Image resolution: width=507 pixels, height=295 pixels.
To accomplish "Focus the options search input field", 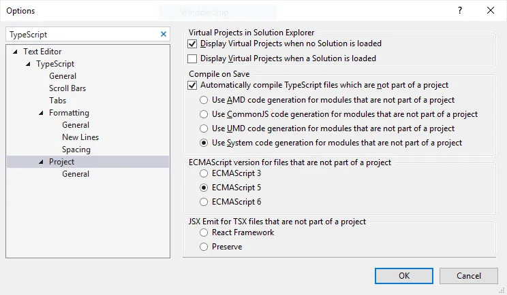I will point(82,34).
